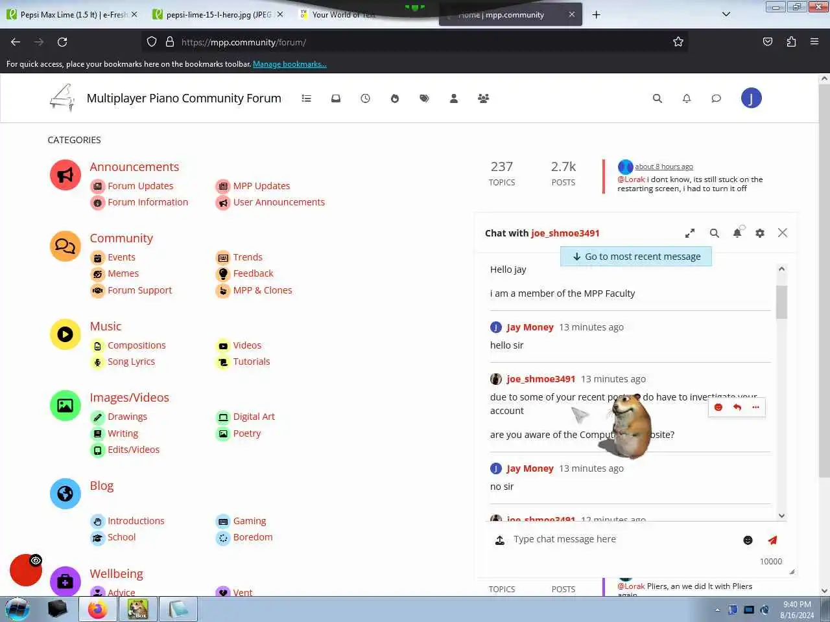
Task: Reload the current page
Action: pyautogui.click(x=62, y=42)
